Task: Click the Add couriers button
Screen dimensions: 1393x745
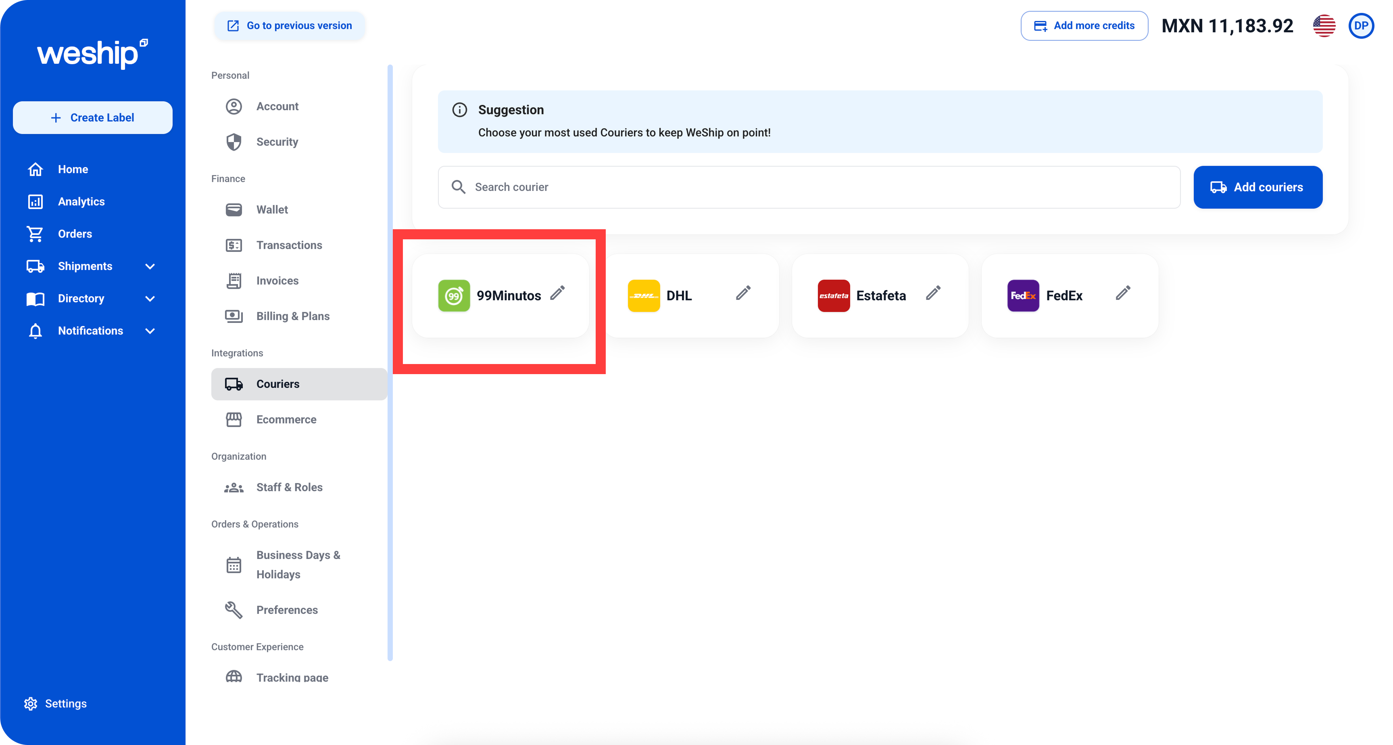Action: click(x=1257, y=187)
